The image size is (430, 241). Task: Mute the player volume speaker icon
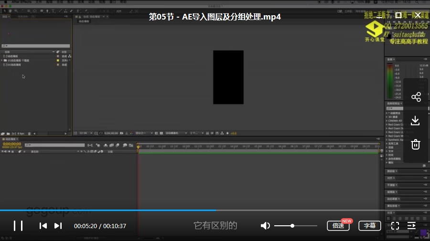click(265, 226)
